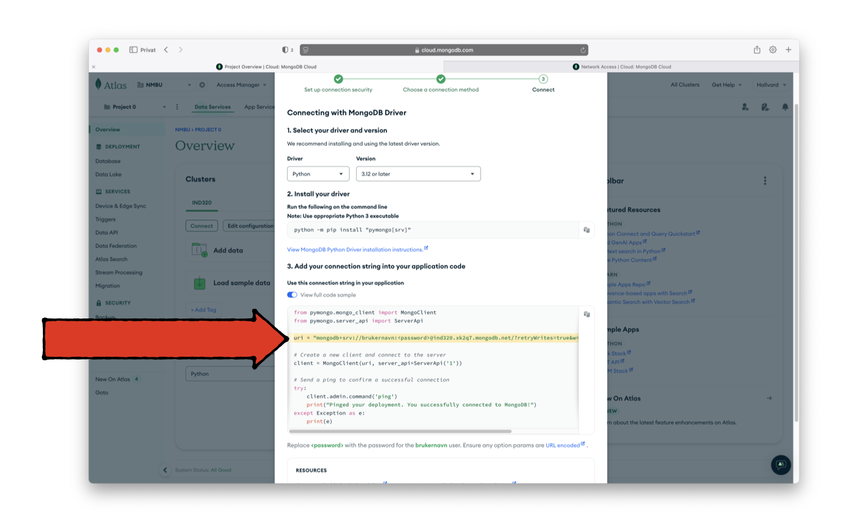Screen dimensions: 851x522
Task: Expand the Project 0 selector
Action: [134, 107]
